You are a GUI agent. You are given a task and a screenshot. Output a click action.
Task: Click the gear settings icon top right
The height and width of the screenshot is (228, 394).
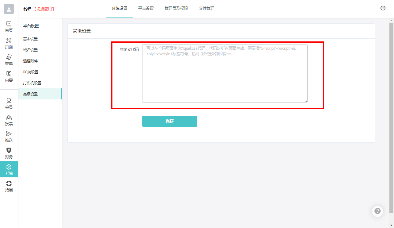(x=383, y=8)
